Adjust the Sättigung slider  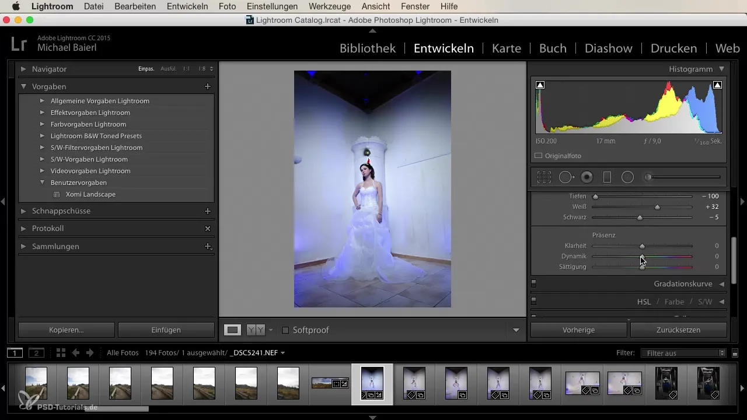pos(642,267)
